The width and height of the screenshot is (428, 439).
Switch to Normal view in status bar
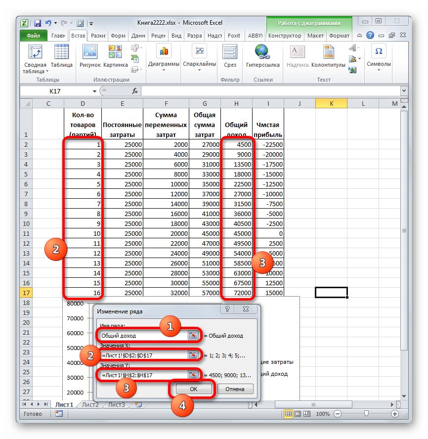click(x=288, y=413)
